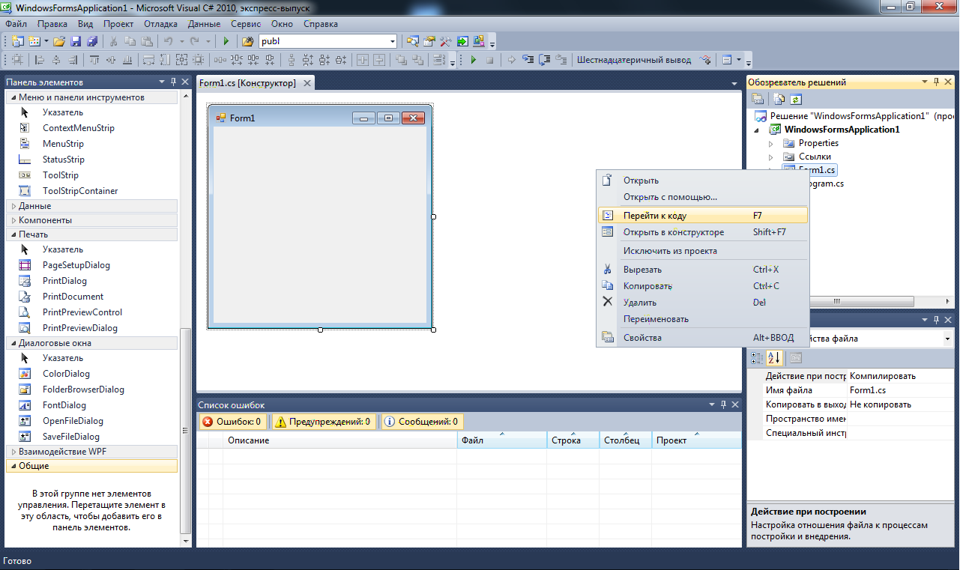Close the Form1.cs designer tab
The image size is (960, 570).
pos(307,83)
